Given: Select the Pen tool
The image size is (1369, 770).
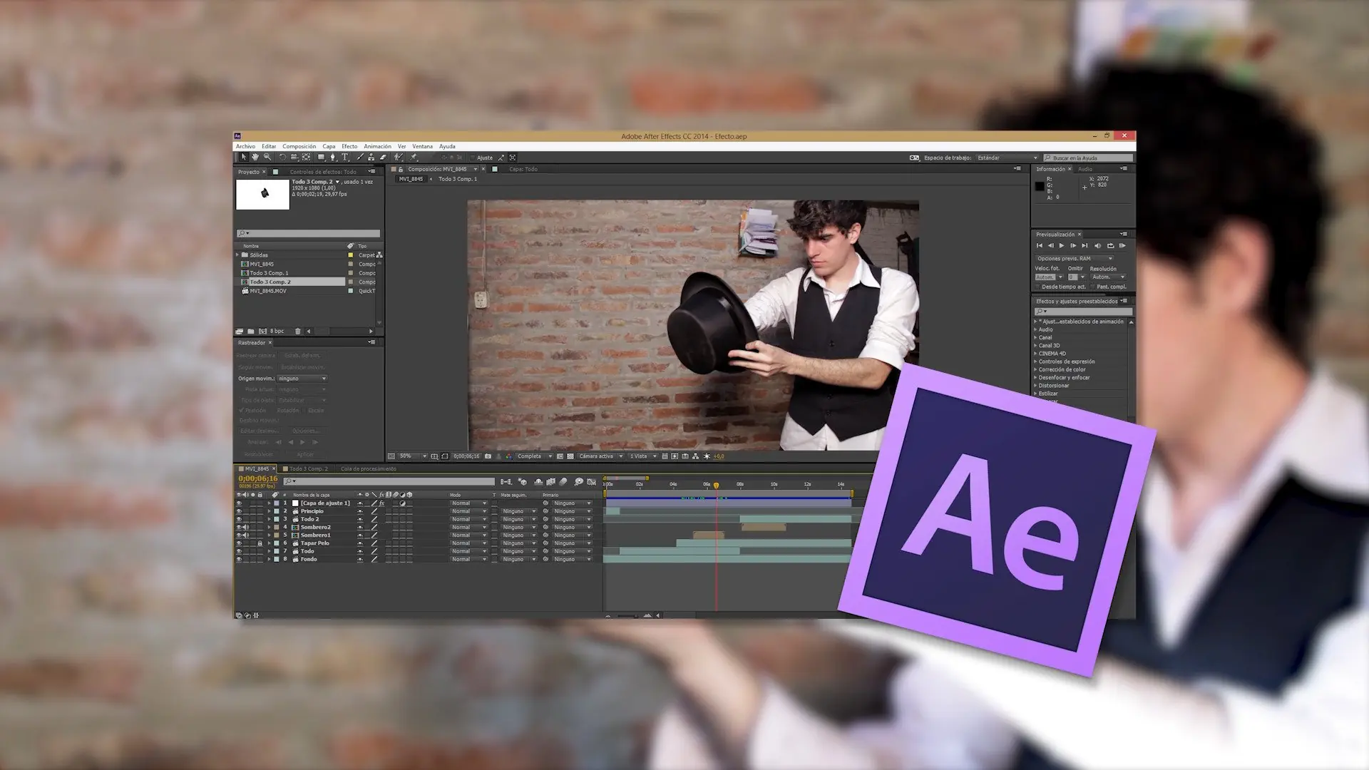Looking at the screenshot, I should pyautogui.click(x=333, y=158).
